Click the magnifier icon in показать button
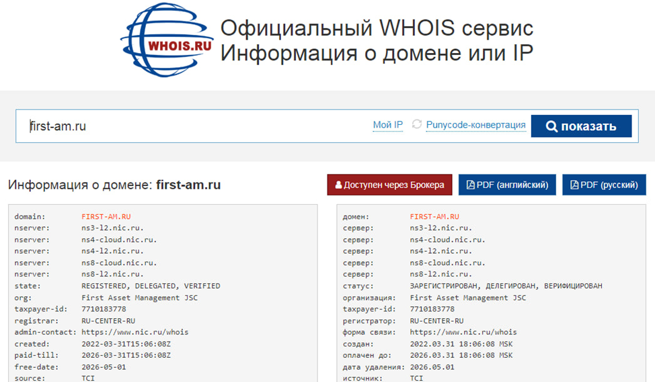The width and height of the screenshot is (655, 382). click(551, 126)
